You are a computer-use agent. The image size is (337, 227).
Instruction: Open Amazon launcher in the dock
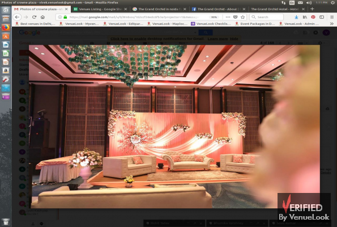coord(6,70)
